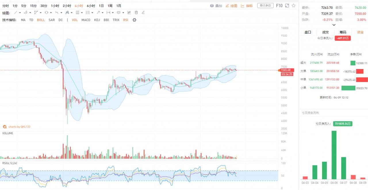The image size is (368, 190).
Task: Select the circle shape drawing tool
Action: click(x=46, y=13)
